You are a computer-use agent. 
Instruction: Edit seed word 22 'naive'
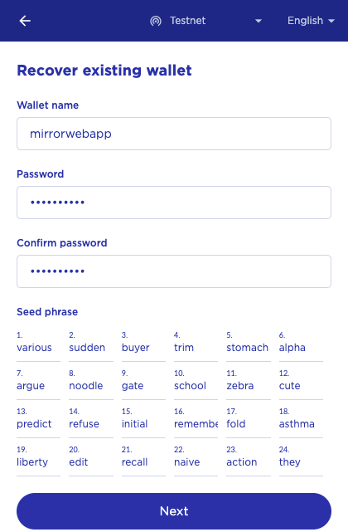[x=196, y=462]
